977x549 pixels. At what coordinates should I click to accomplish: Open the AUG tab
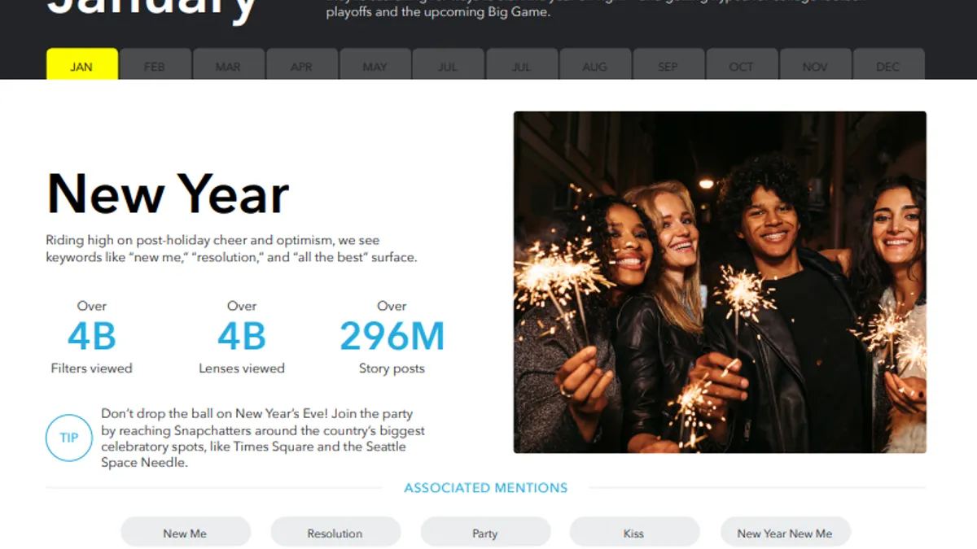[x=595, y=64]
